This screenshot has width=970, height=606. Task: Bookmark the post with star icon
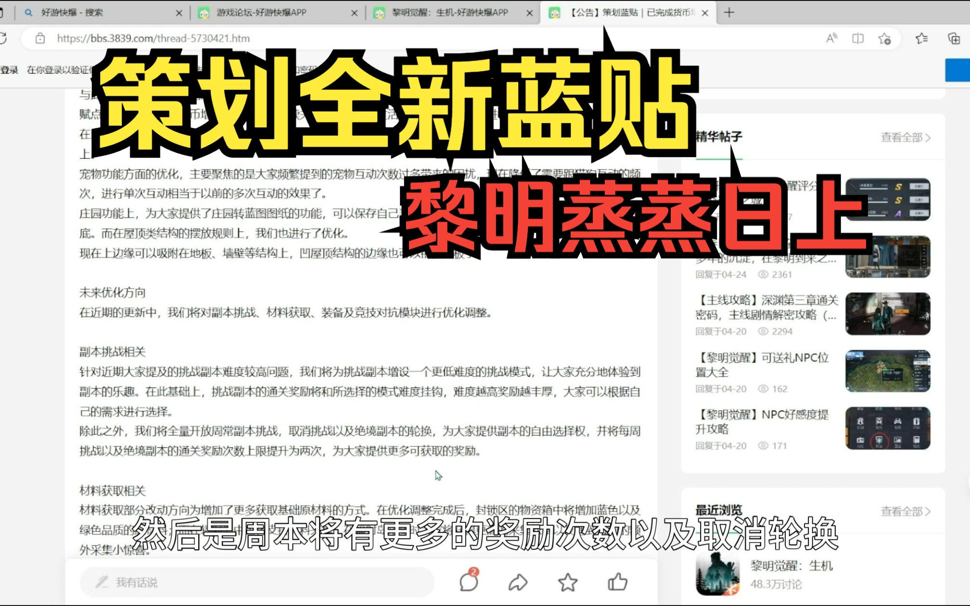568,582
